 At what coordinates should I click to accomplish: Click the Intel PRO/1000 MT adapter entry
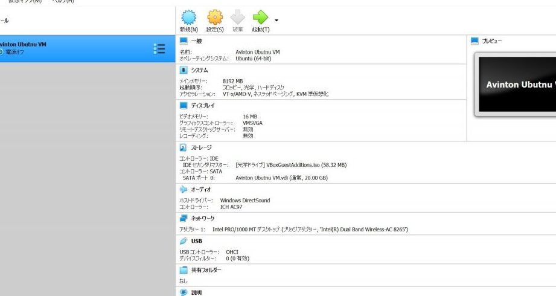click(x=310, y=230)
